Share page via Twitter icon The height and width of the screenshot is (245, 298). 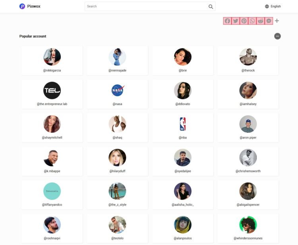pyautogui.click(x=236, y=21)
